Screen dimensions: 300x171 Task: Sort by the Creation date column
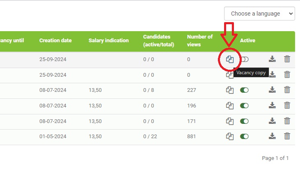tap(55, 41)
